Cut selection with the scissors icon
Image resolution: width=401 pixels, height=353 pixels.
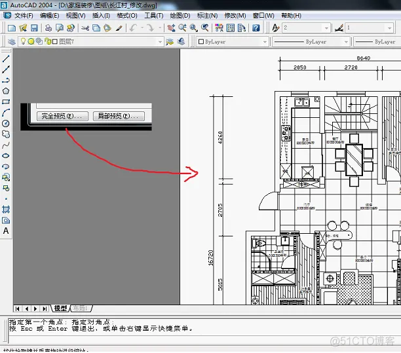[x=85, y=28]
